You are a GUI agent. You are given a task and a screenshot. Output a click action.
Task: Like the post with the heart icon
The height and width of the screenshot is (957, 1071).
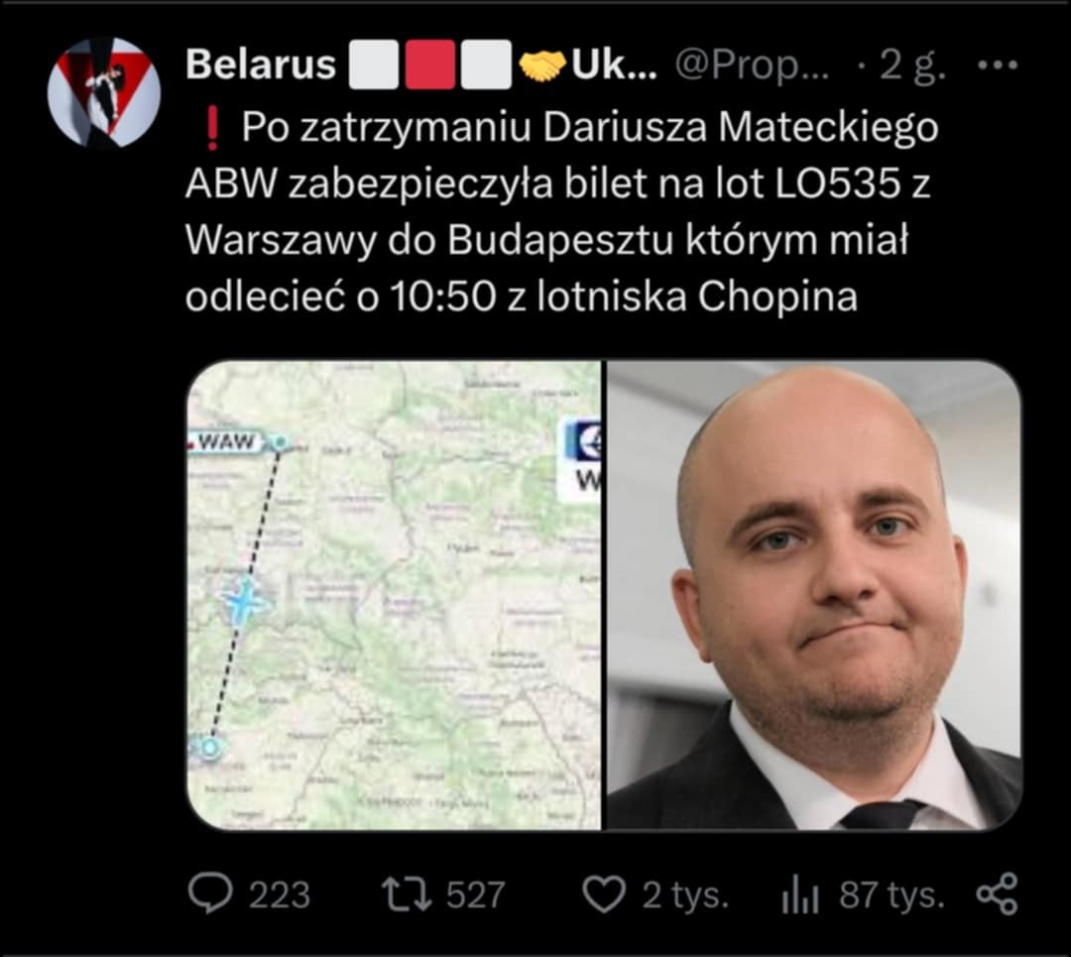(x=604, y=895)
